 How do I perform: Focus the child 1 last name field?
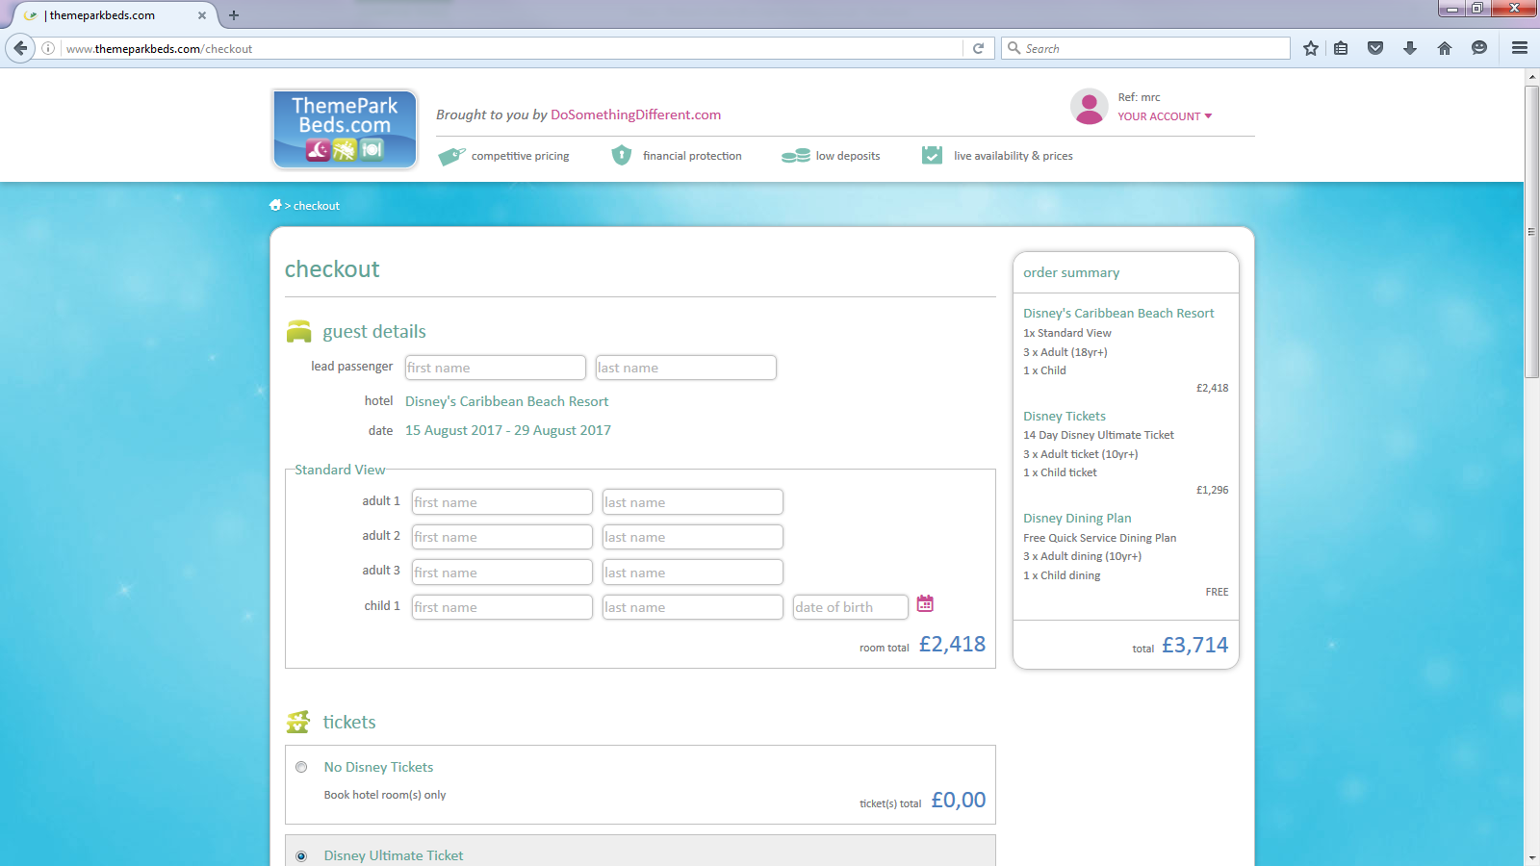pos(692,607)
